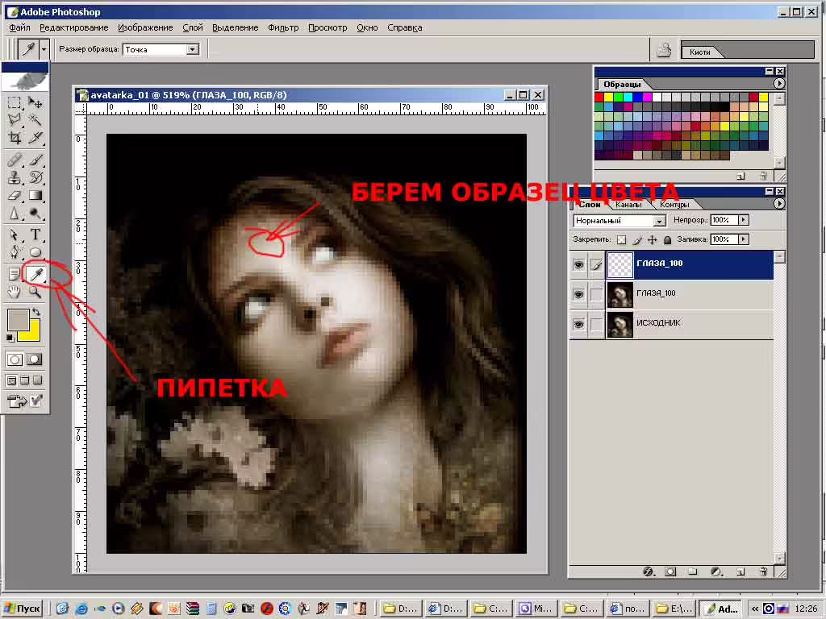Select the Zoom magnifier tool
Image resolution: width=826 pixels, height=619 pixels.
[35, 292]
